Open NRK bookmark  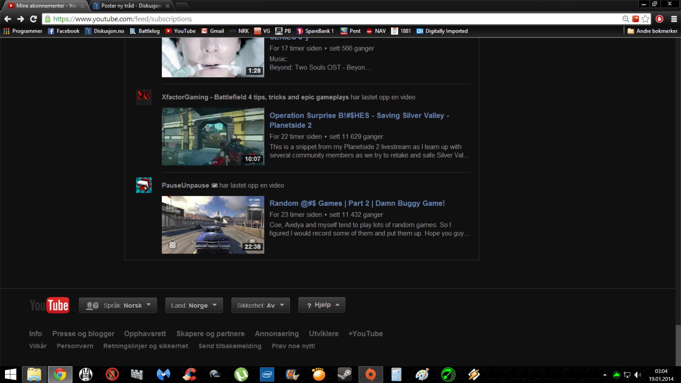point(239,31)
